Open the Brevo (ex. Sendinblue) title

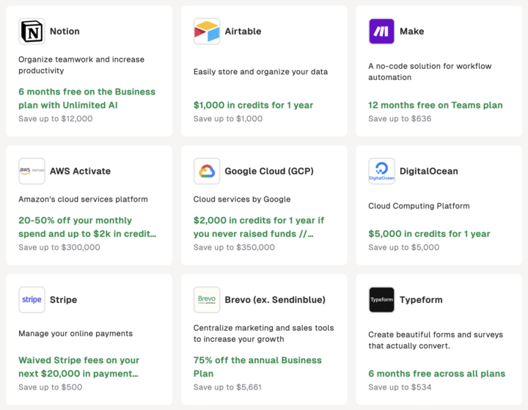[x=275, y=300]
